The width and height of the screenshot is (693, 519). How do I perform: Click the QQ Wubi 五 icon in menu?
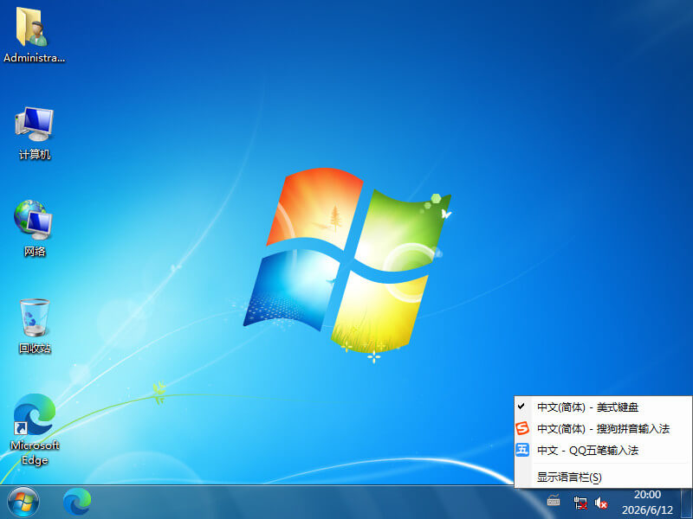pos(522,450)
